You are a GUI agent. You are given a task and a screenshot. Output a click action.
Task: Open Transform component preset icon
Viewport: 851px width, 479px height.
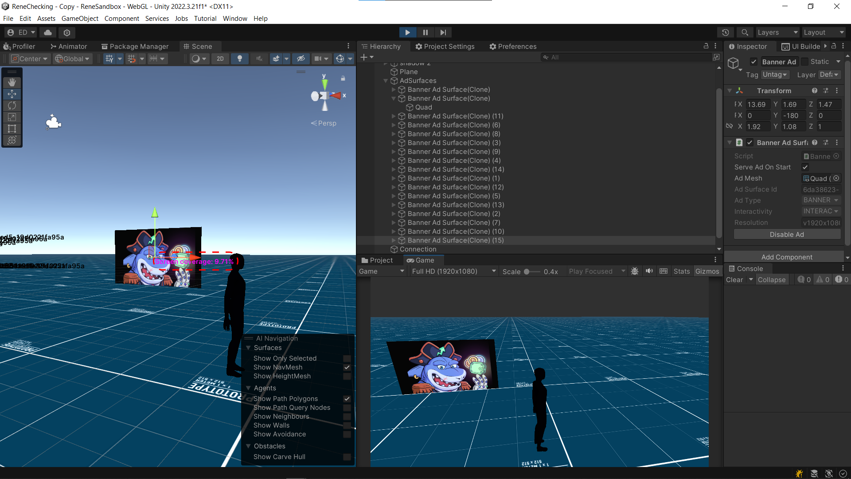(x=826, y=90)
